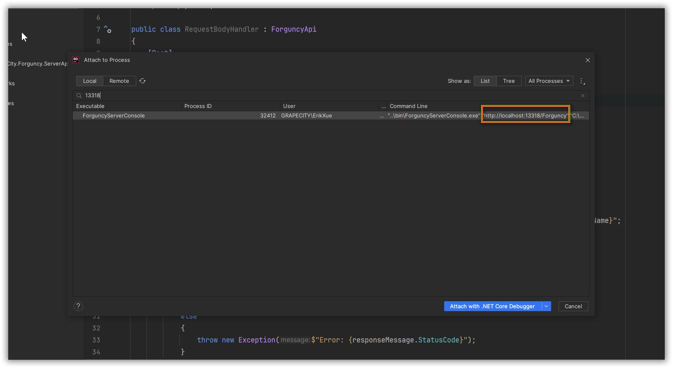Clear the process search text
The height and width of the screenshot is (368, 673).
click(x=583, y=96)
